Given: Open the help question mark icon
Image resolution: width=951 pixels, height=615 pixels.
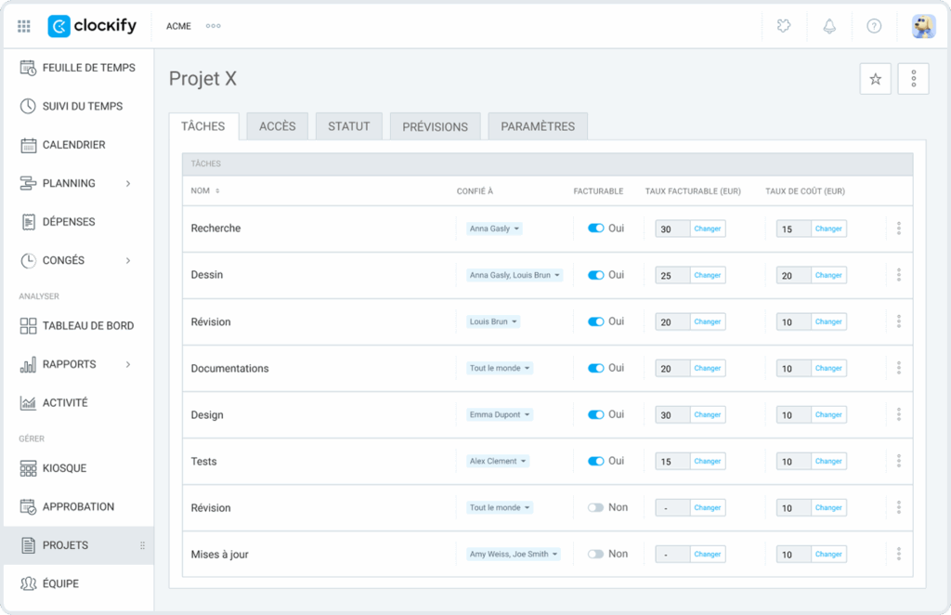Looking at the screenshot, I should (874, 26).
